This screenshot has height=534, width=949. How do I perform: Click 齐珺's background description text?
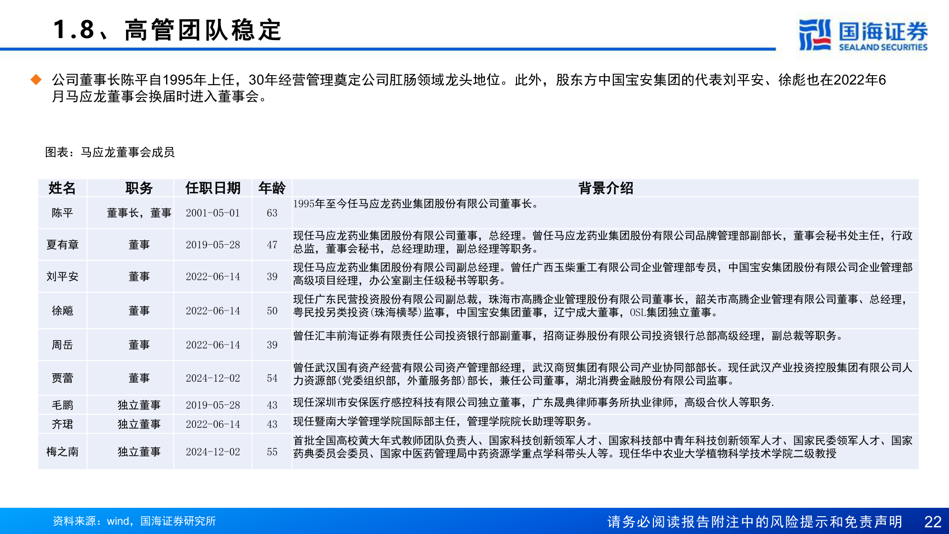442,422
